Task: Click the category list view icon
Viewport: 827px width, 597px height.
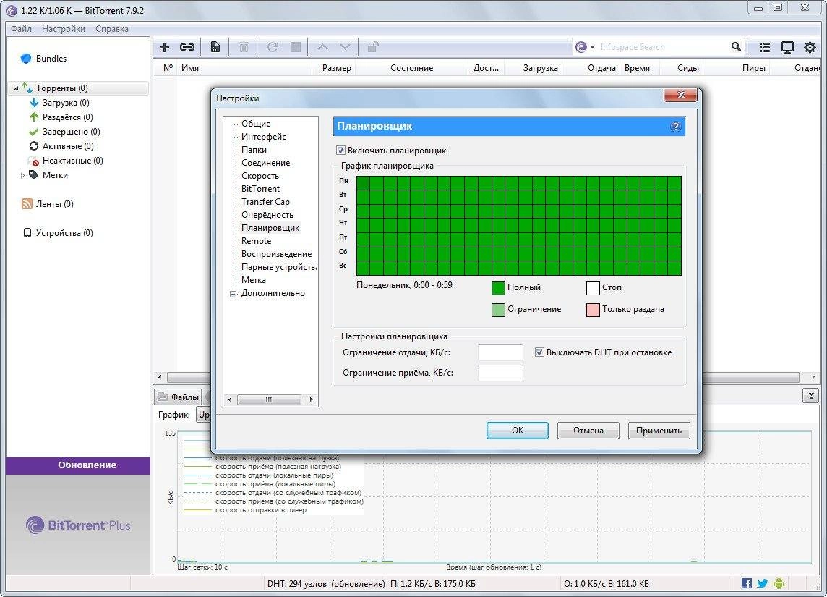Action: coord(764,48)
